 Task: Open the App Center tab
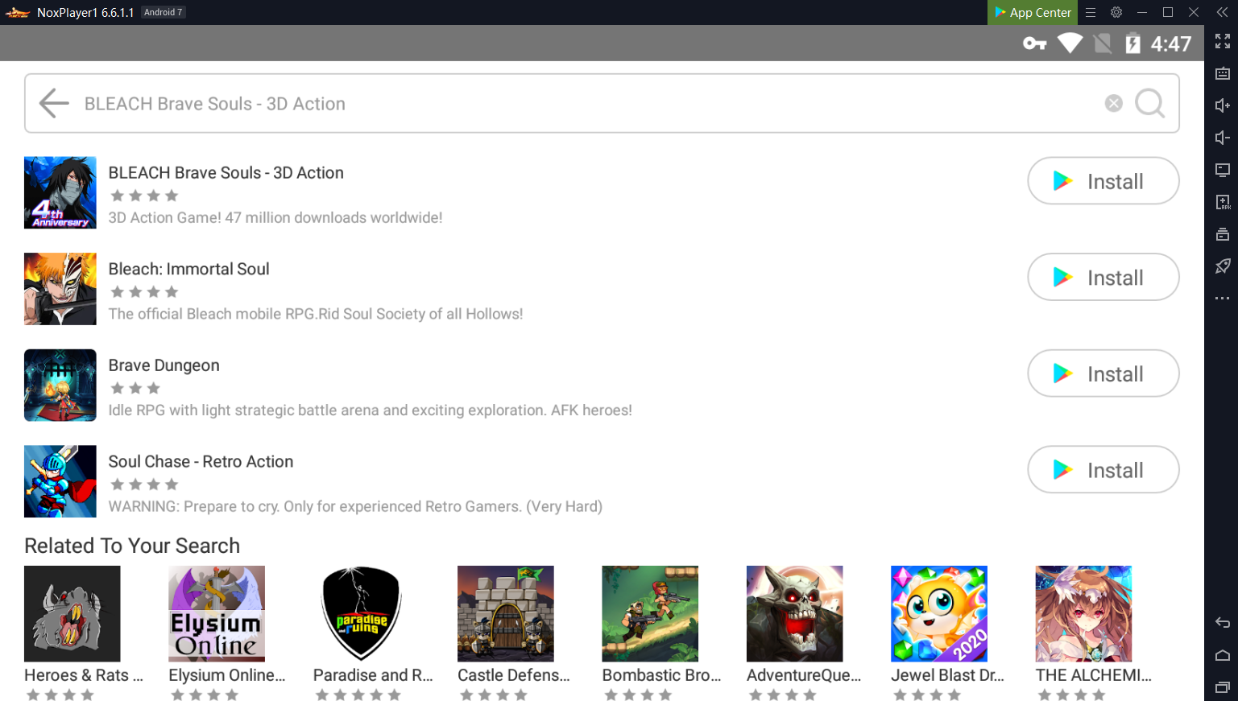tap(1032, 12)
